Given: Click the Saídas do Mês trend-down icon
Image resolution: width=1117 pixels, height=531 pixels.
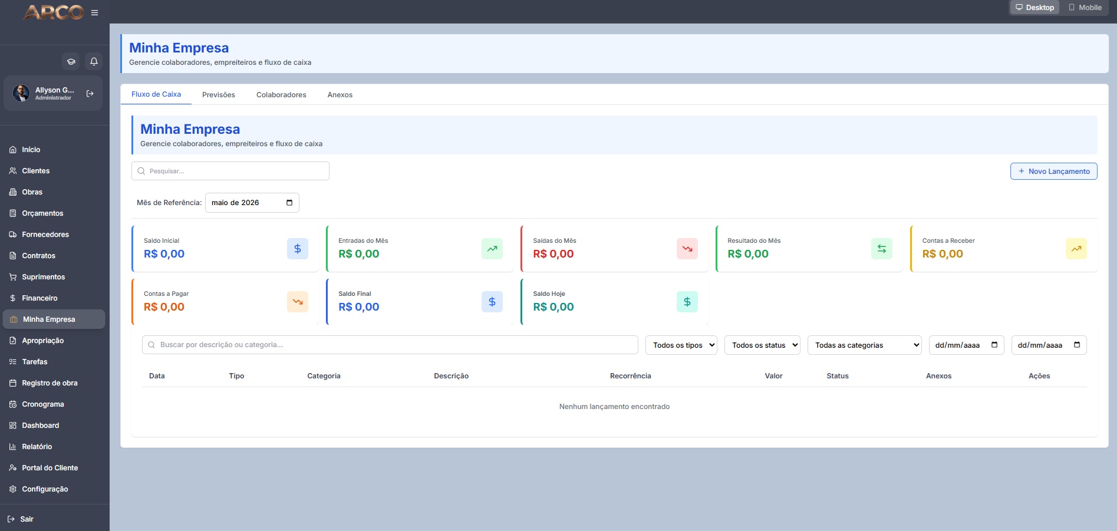Looking at the screenshot, I should (687, 249).
